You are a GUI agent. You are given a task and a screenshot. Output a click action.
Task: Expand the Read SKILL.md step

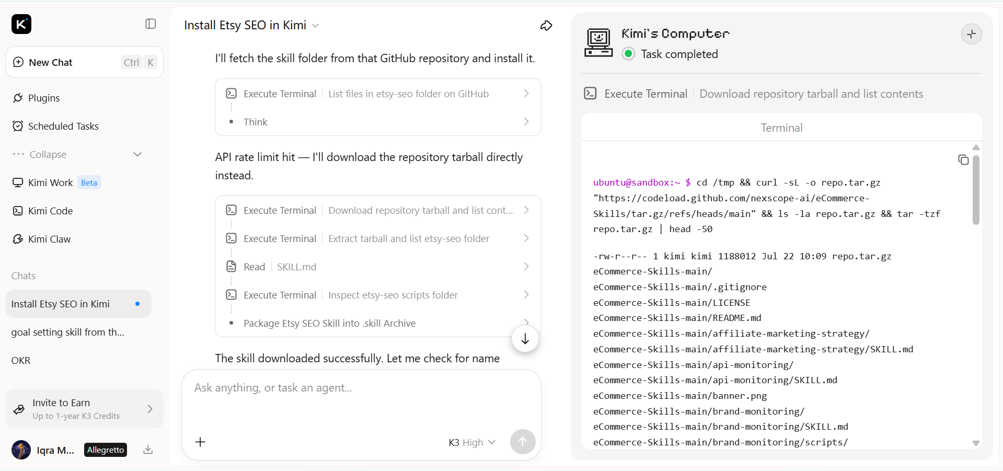click(x=378, y=267)
